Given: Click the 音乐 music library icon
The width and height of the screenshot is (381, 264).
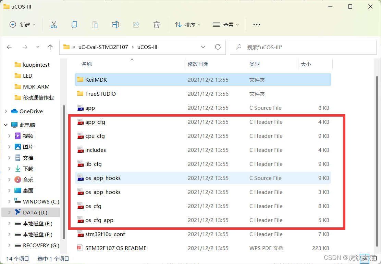Looking at the screenshot, I should [x=18, y=180].
